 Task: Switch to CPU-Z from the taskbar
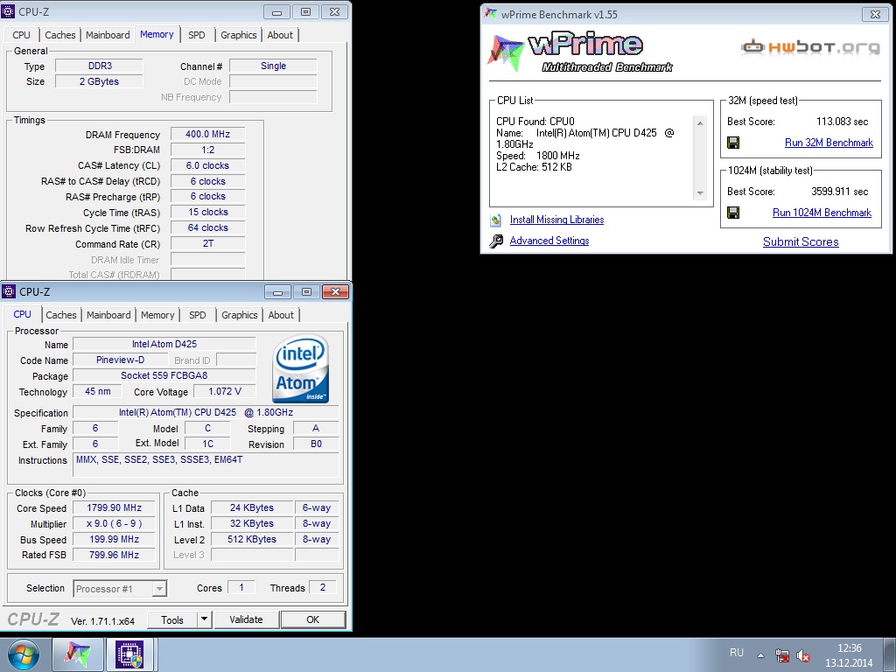click(129, 654)
